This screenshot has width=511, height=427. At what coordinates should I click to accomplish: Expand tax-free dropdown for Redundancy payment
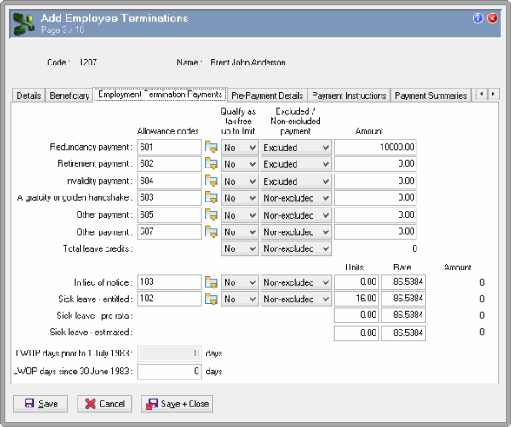[x=240, y=147]
